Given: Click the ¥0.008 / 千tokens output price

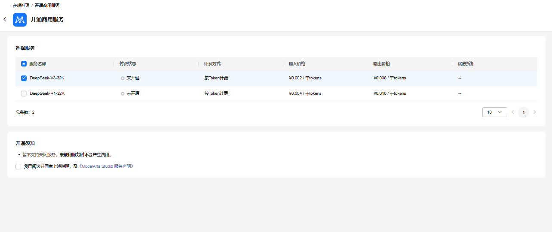Looking at the screenshot, I should point(390,78).
